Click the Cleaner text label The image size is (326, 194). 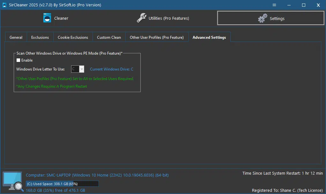pyautogui.click(x=61, y=18)
